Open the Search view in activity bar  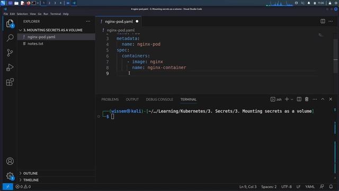click(x=10, y=38)
